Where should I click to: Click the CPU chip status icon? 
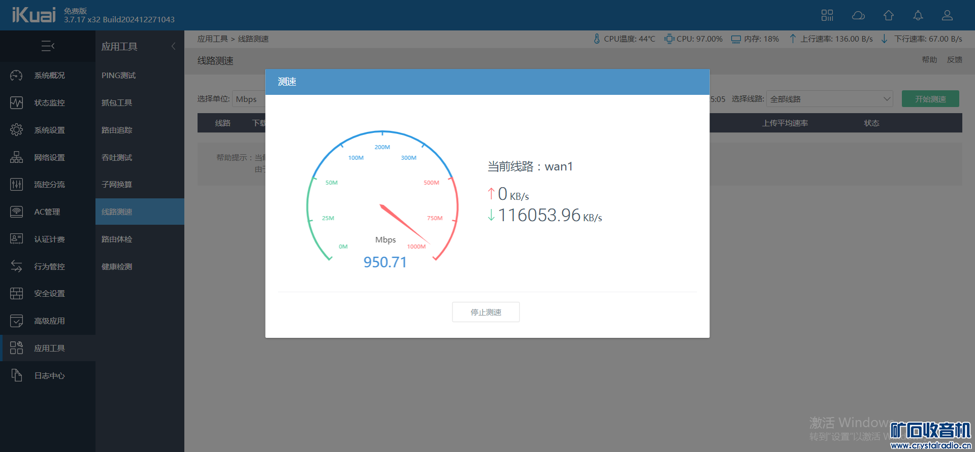pos(669,39)
